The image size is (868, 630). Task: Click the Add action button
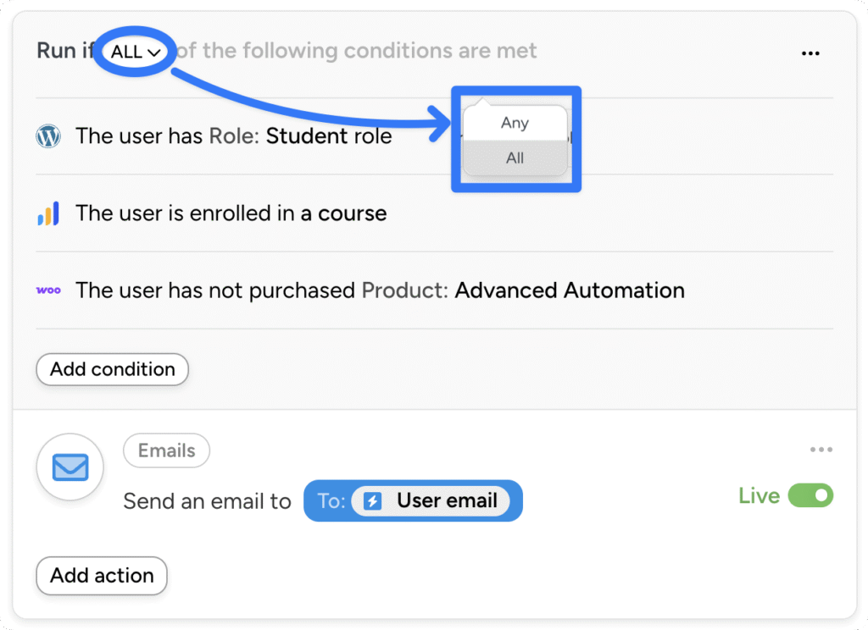[x=101, y=576]
